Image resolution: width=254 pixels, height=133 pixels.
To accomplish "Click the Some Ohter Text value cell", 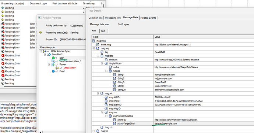I will pos(204,86).
